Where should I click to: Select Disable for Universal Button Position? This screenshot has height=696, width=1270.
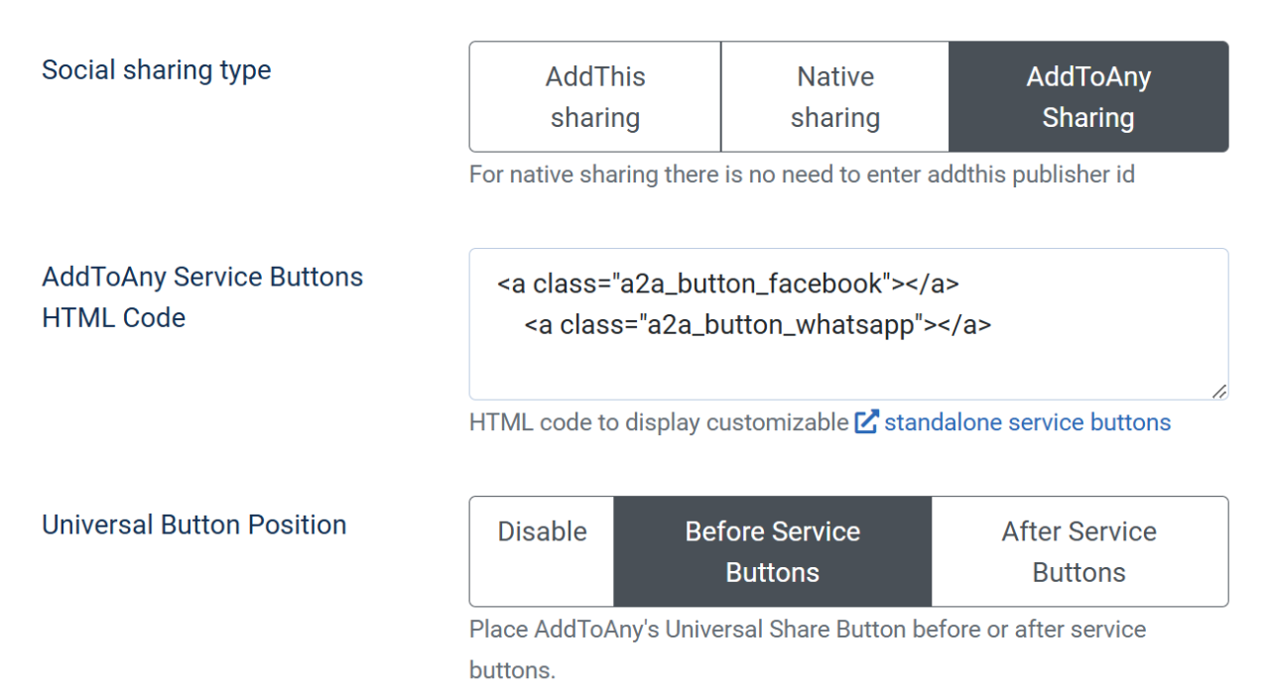click(x=542, y=551)
